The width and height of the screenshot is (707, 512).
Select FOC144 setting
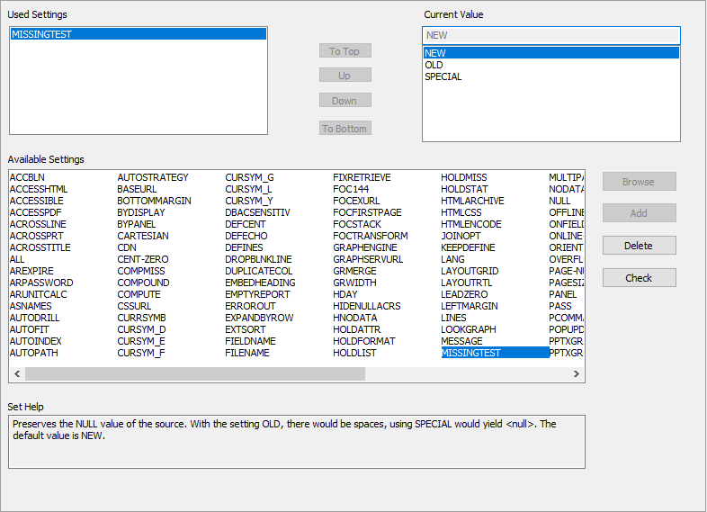(x=351, y=189)
